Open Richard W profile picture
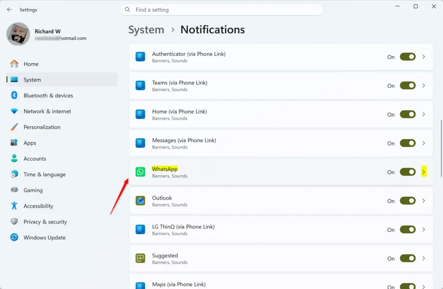 [x=18, y=34]
